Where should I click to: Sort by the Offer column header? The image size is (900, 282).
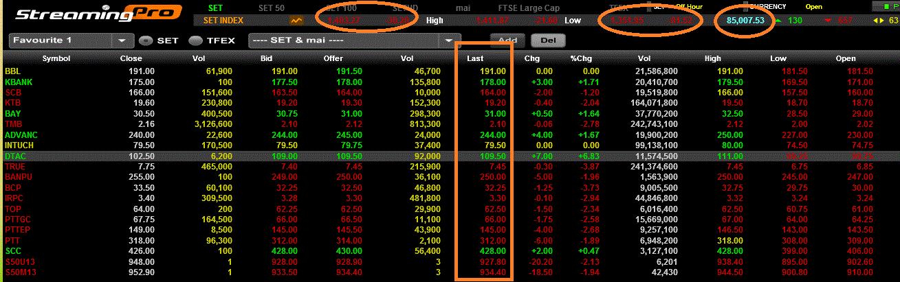(333, 58)
